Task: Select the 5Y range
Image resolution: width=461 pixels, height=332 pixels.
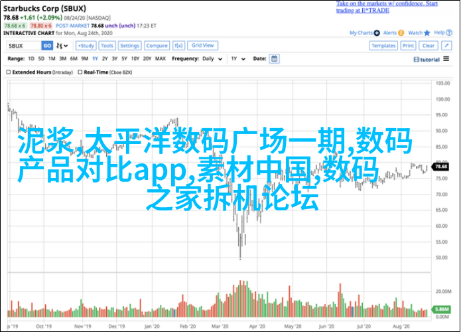Action: coord(124,59)
